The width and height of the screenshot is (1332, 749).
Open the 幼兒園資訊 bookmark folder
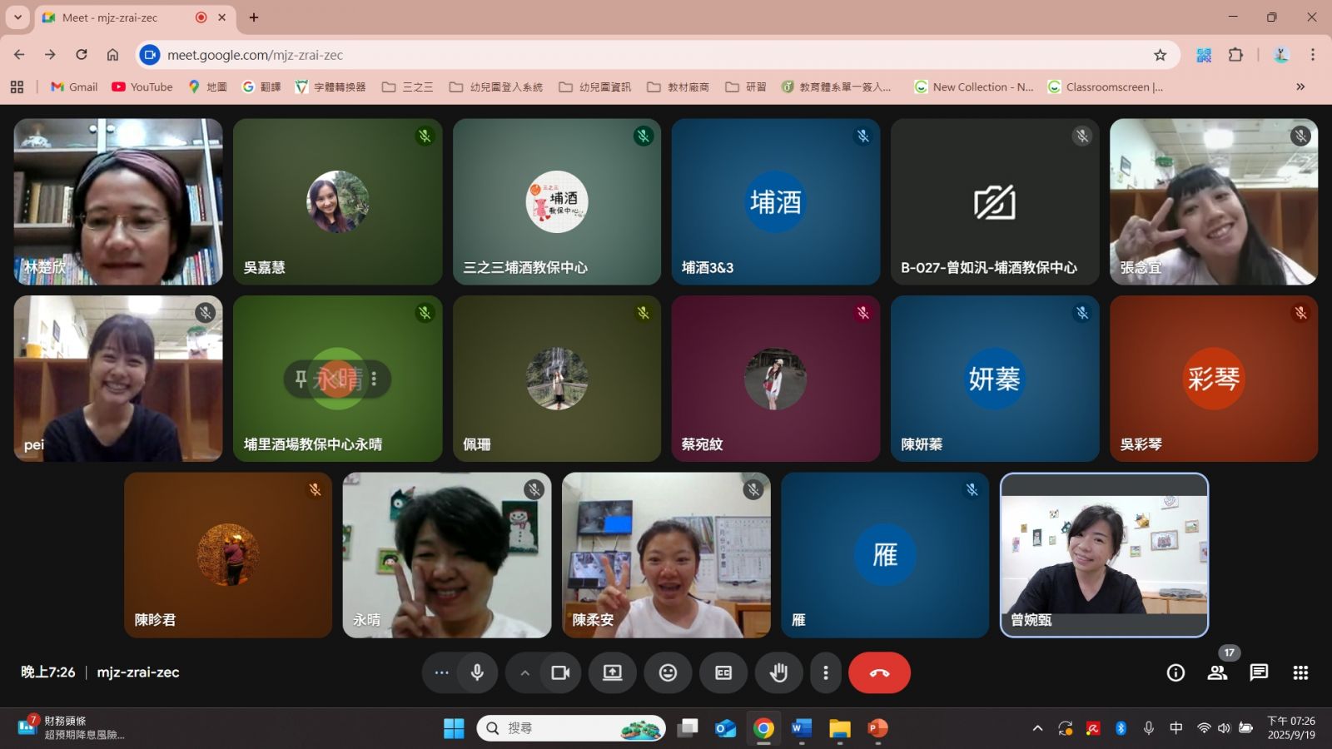click(x=595, y=87)
